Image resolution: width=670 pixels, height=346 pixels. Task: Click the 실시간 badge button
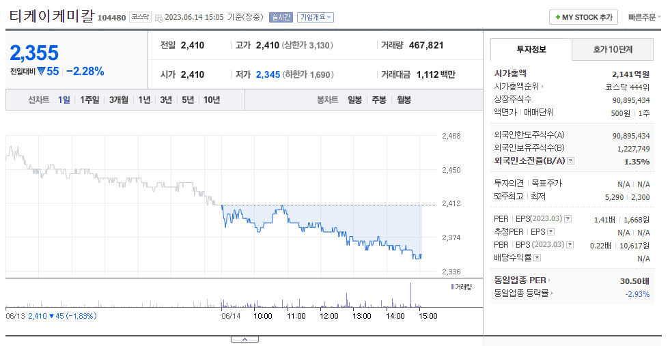coord(281,18)
